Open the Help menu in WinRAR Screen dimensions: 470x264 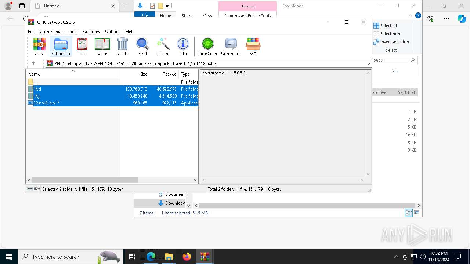(130, 32)
